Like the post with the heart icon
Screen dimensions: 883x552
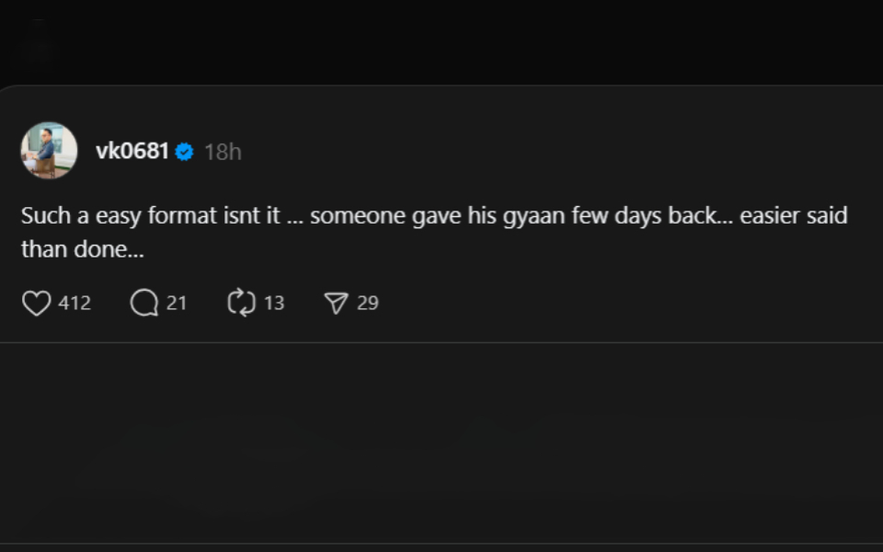click(x=36, y=303)
